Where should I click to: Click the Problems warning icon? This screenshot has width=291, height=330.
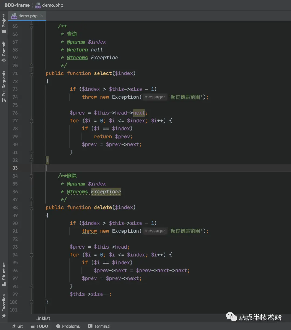[x=58, y=326]
